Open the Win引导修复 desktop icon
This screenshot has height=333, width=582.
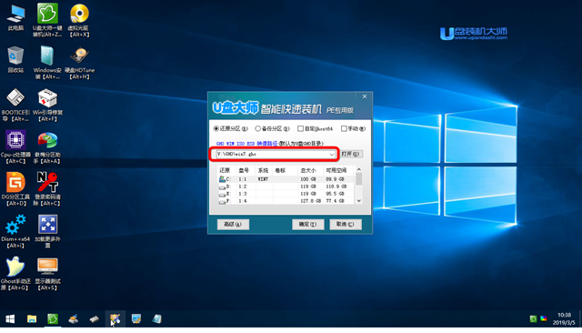point(47,105)
